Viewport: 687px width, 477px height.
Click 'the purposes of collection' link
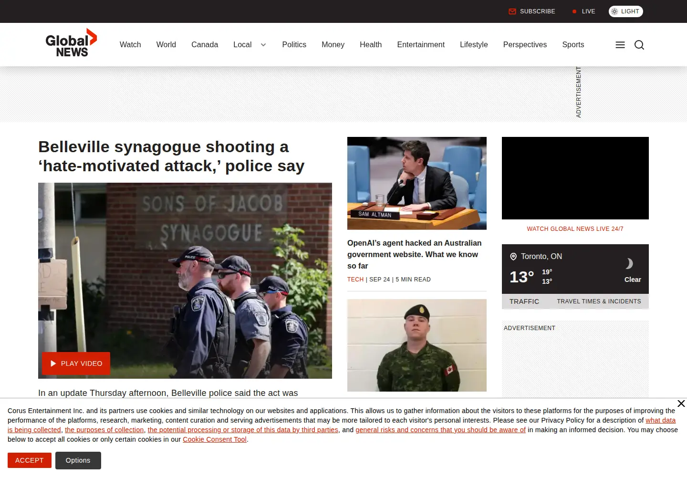tap(104, 430)
